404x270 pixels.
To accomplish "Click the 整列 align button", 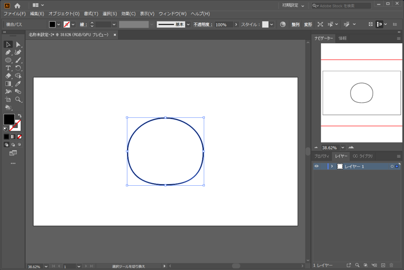I will [x=296, y=25].
